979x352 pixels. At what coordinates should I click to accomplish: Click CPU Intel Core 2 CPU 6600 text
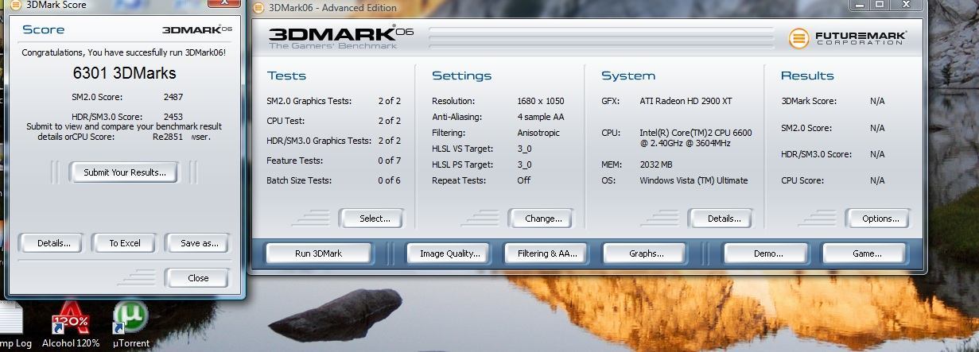tap(696, 138)
